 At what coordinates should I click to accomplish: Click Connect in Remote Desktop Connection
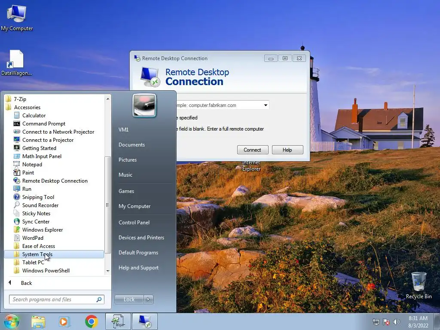pyautogui.click(x=253, y=150)
